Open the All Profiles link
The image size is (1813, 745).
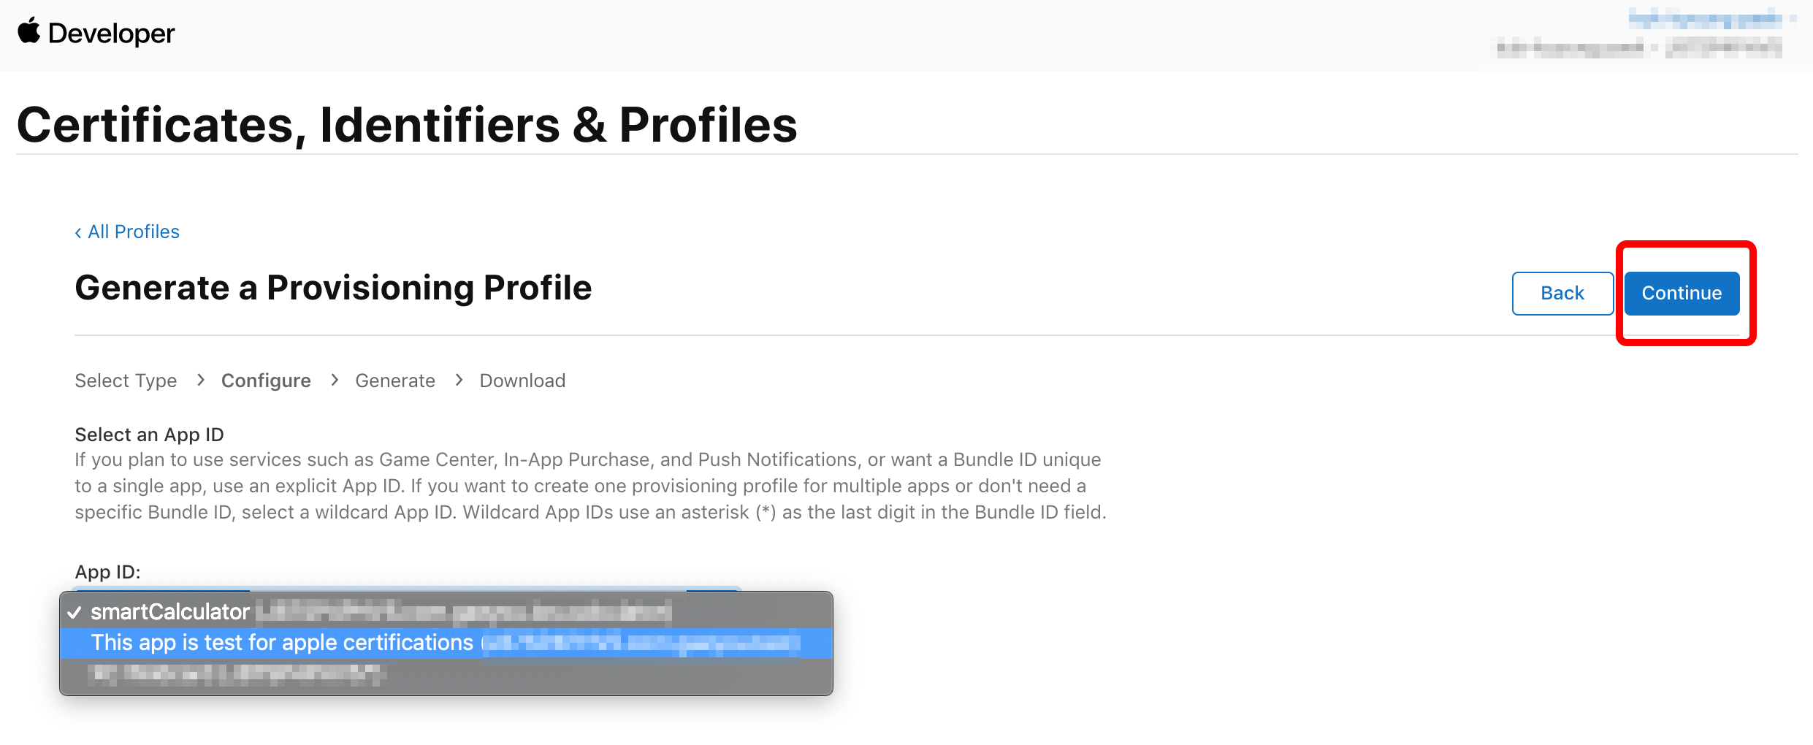tap(134, 232)
